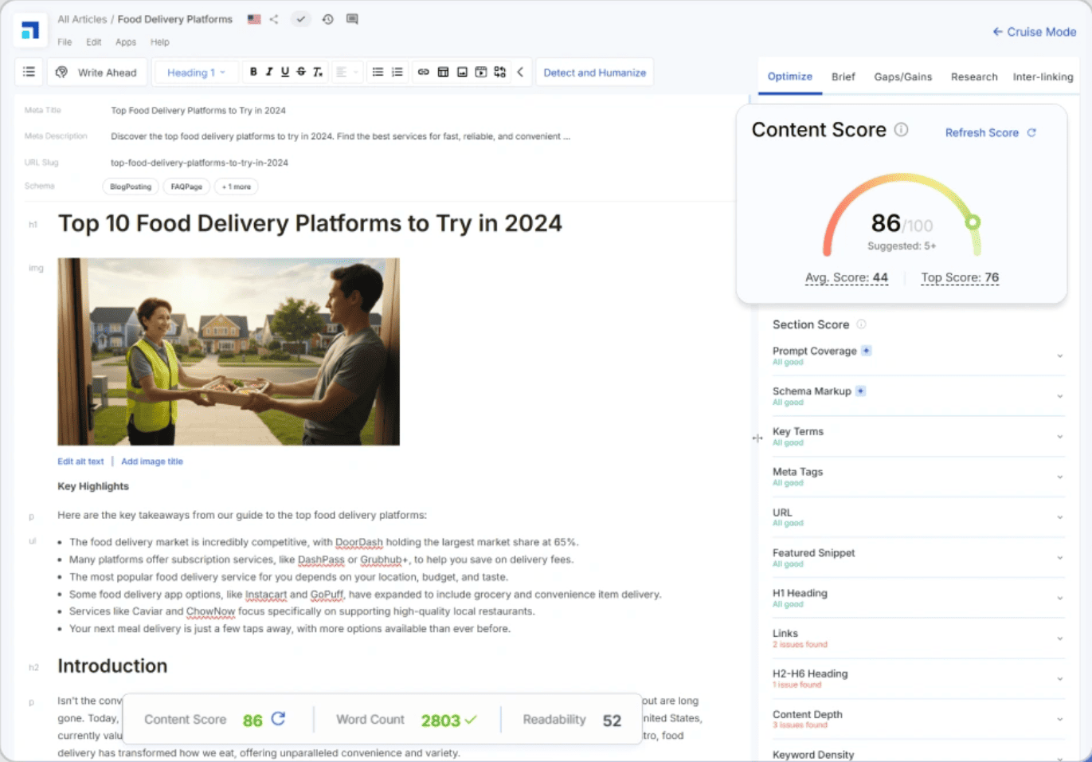
Task: Switch to the Brief tab
Action: 843,77
